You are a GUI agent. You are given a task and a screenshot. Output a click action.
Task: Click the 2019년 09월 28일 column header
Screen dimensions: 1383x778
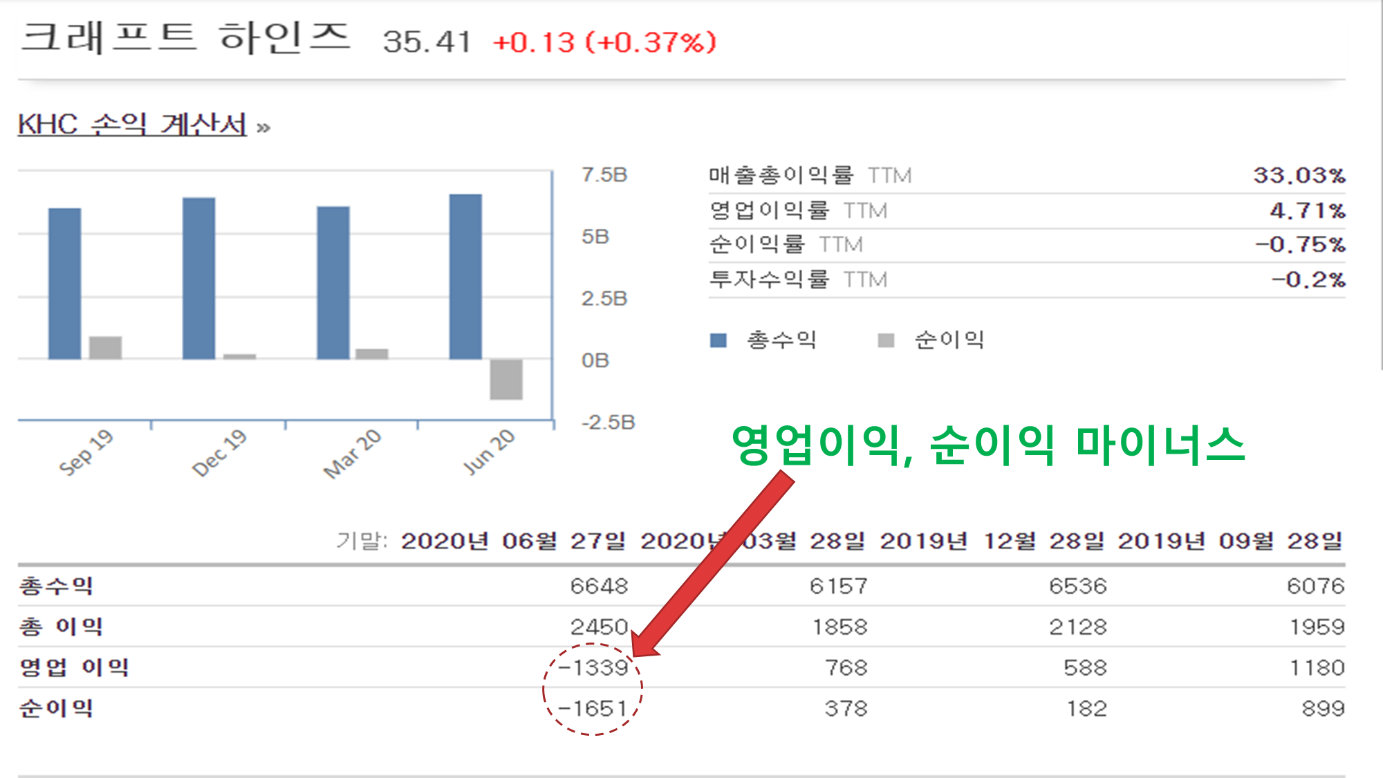[x=1229, y=541]
